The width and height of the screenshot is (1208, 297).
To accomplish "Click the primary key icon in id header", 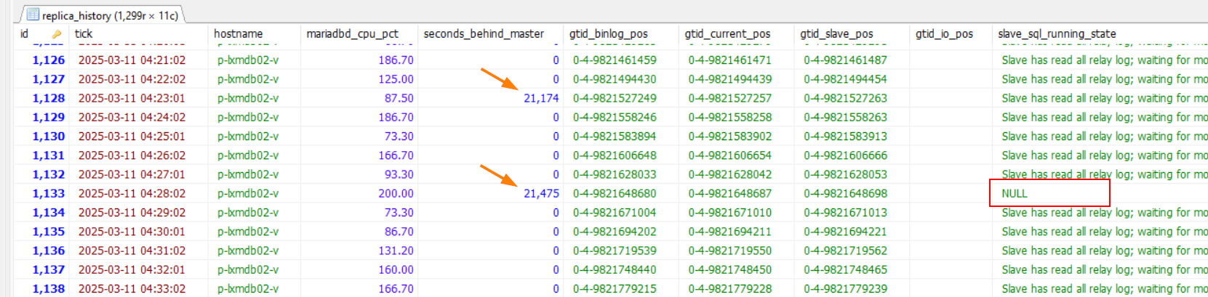I will point(57,34).
